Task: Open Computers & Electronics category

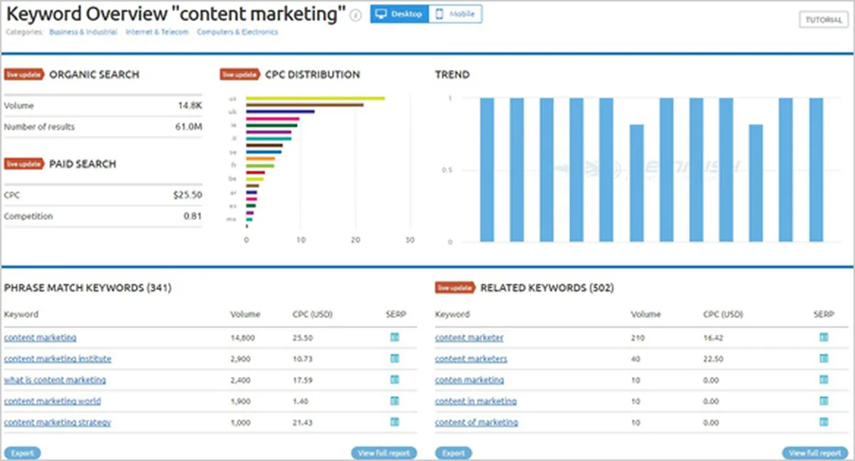Action: coord(237,32)
